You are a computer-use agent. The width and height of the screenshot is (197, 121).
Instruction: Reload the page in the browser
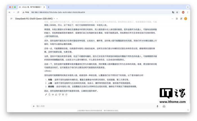click(18, 12)
